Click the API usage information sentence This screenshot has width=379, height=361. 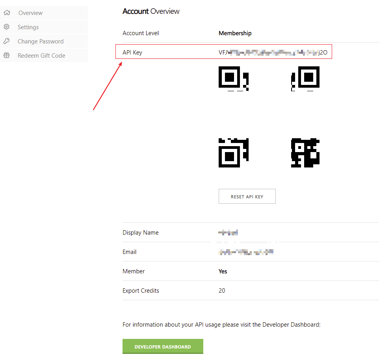221,325
